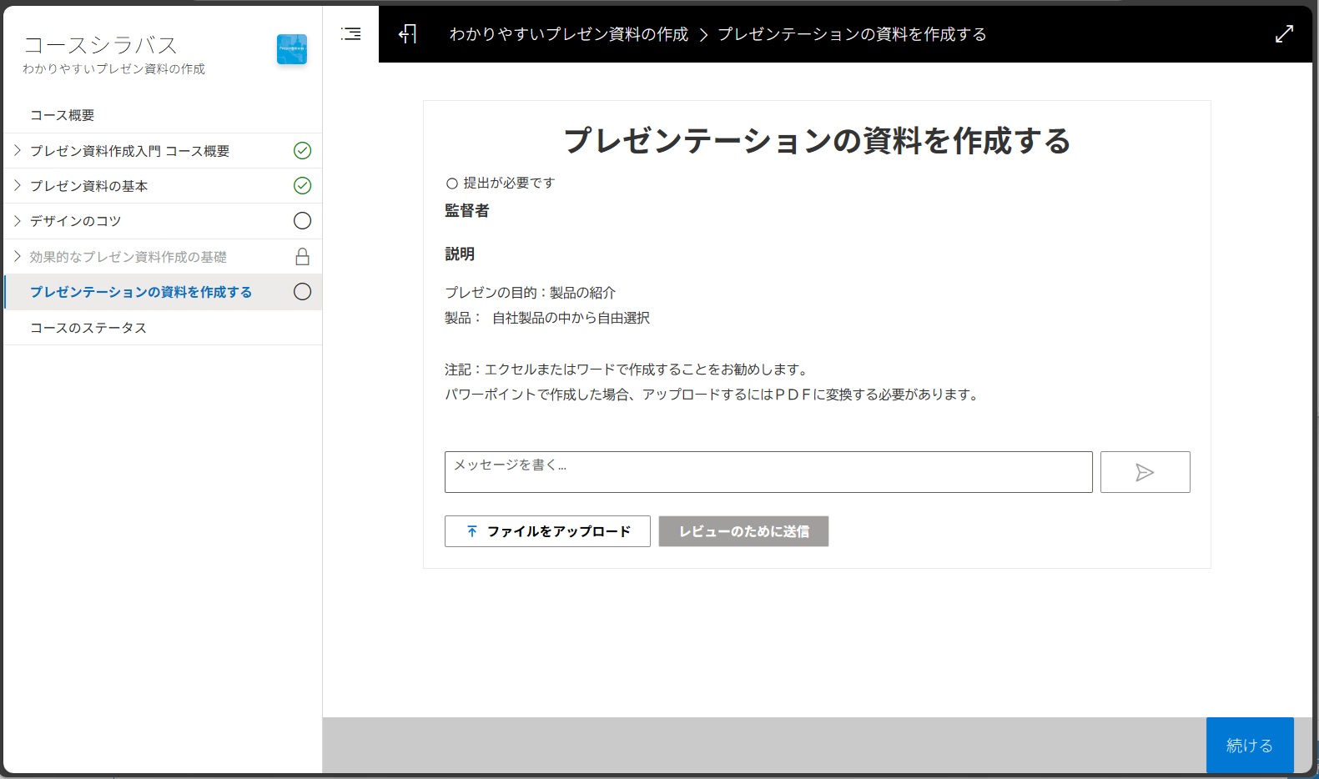
Task: Select プレゼンテーションの資料を作成する in sidebar
Action: pos(141,292)
